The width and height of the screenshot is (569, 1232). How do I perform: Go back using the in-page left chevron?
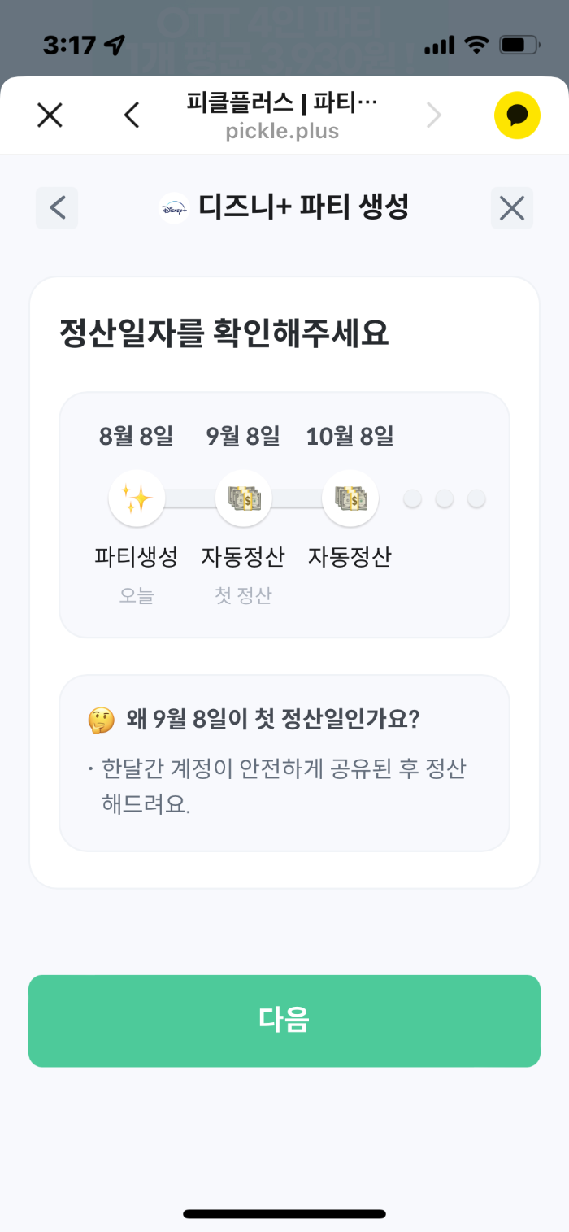pyautogui.click(x=56, y=208)
